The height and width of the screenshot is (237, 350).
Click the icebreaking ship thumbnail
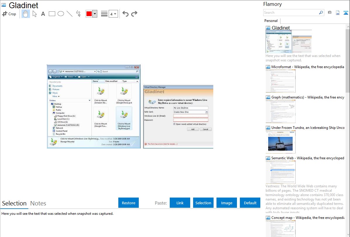[x=280, y=142]
